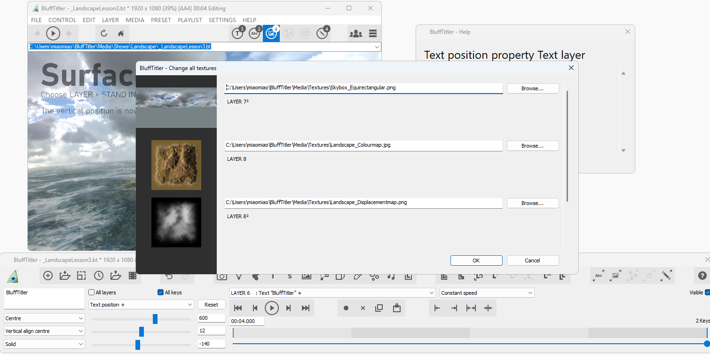Click the paste key clipboard icon
The image size is (710, 355).
[396, 308]
